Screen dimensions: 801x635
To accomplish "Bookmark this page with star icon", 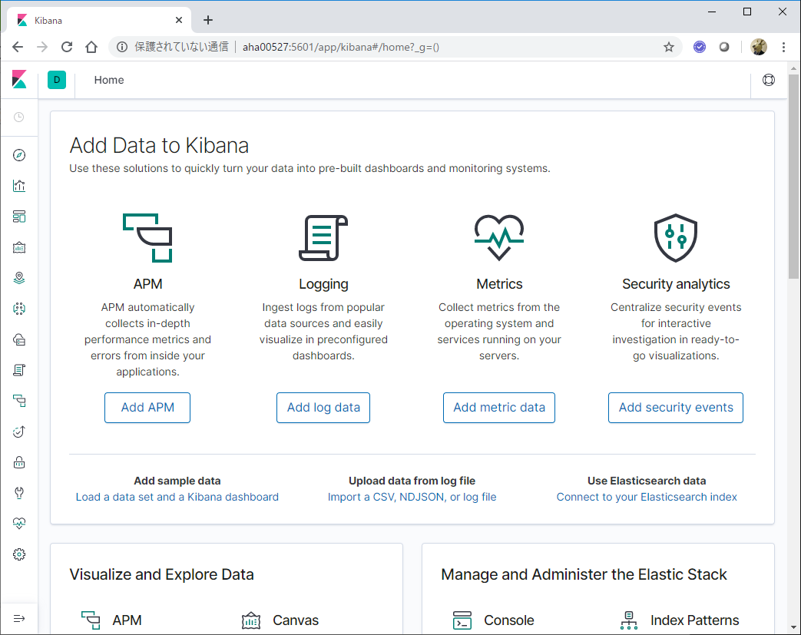I will click(669, 47).
